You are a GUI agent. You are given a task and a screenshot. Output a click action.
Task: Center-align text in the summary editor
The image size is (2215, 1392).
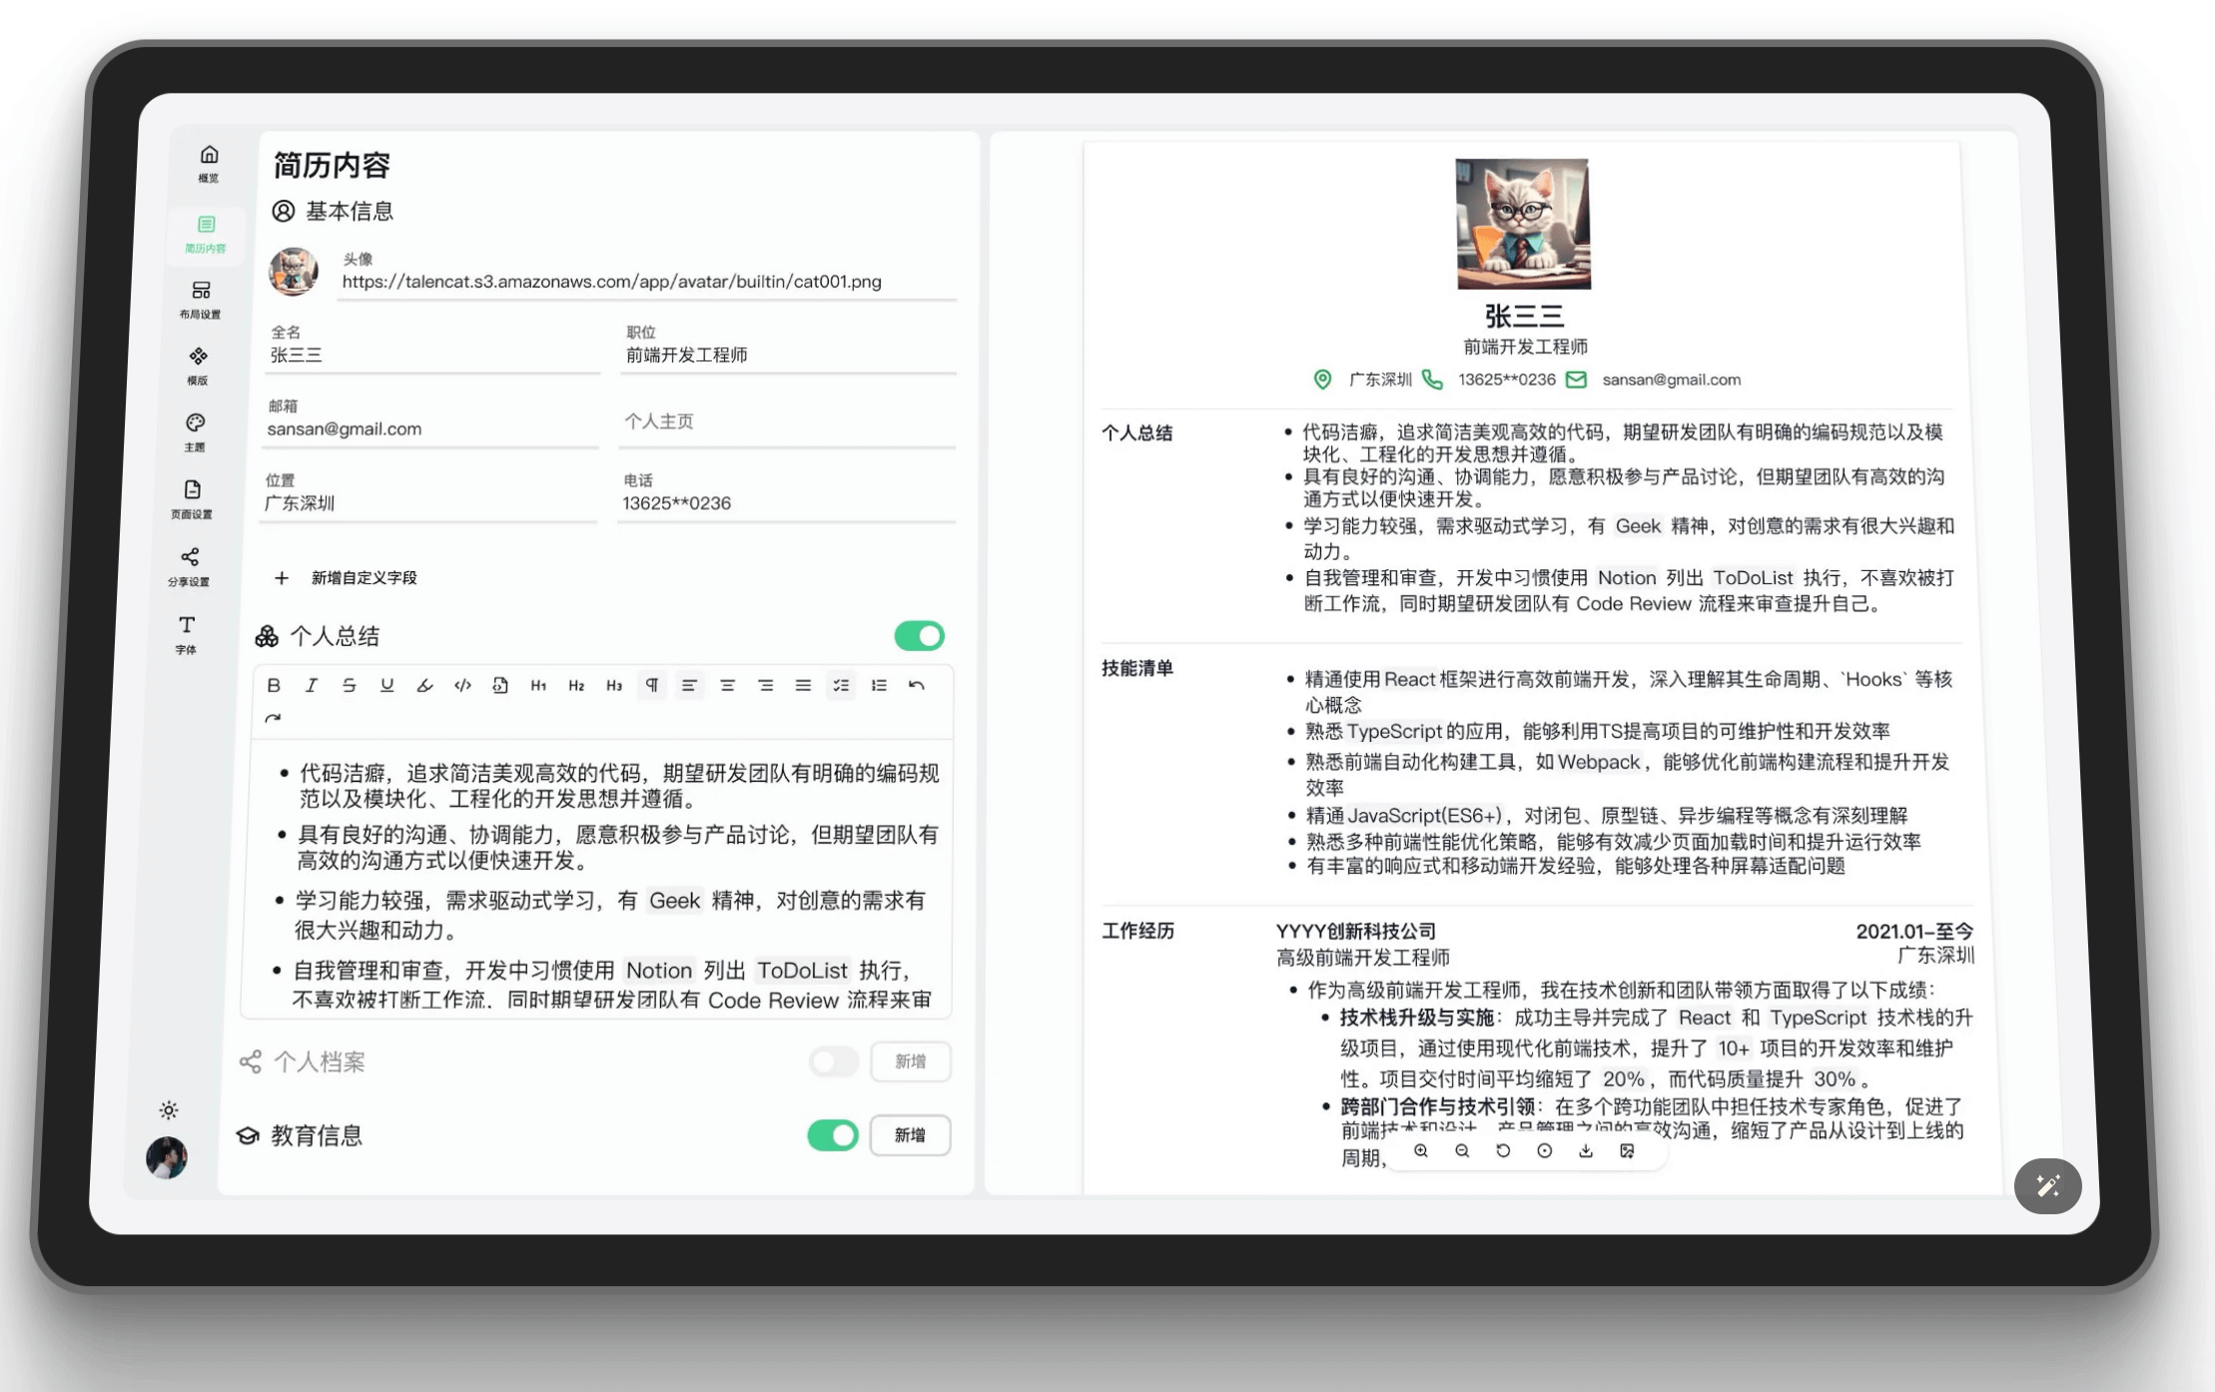(727, 685)
